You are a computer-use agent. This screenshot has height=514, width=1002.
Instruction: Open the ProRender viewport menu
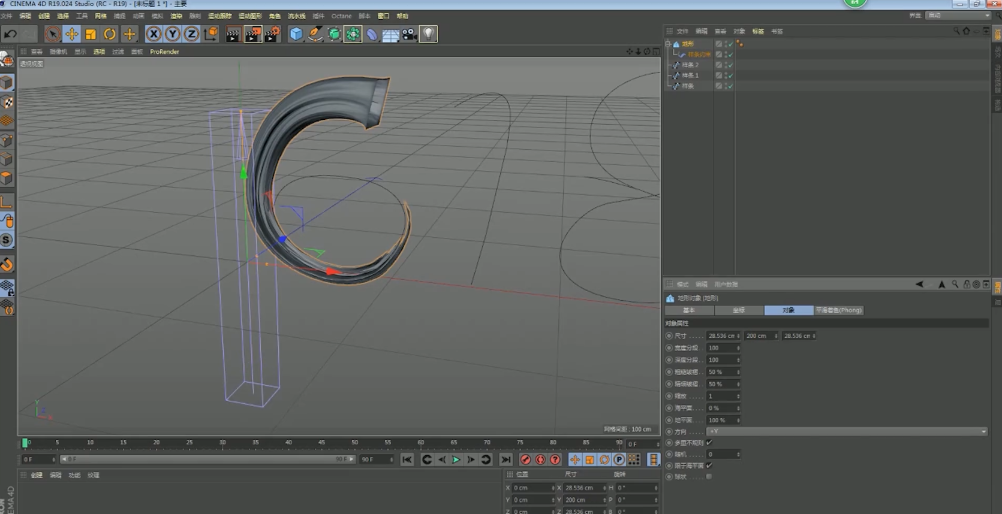pyautogui.click(x=164, y=52)
